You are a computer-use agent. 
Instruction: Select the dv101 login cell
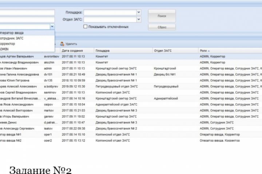click(48, 74)
